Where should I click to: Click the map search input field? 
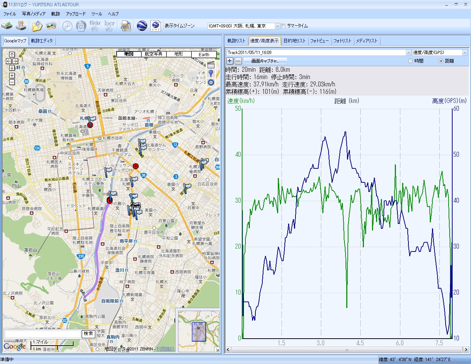click(x=42, y=334)
